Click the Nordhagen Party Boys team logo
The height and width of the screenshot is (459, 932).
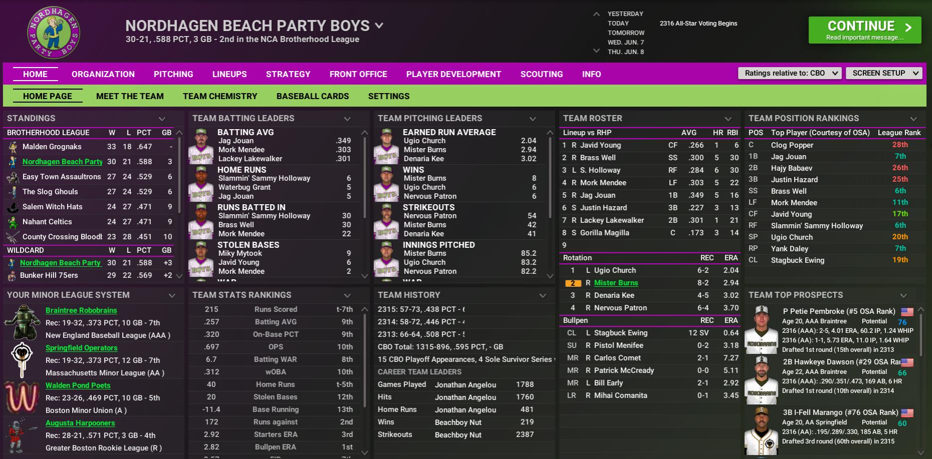53,33
